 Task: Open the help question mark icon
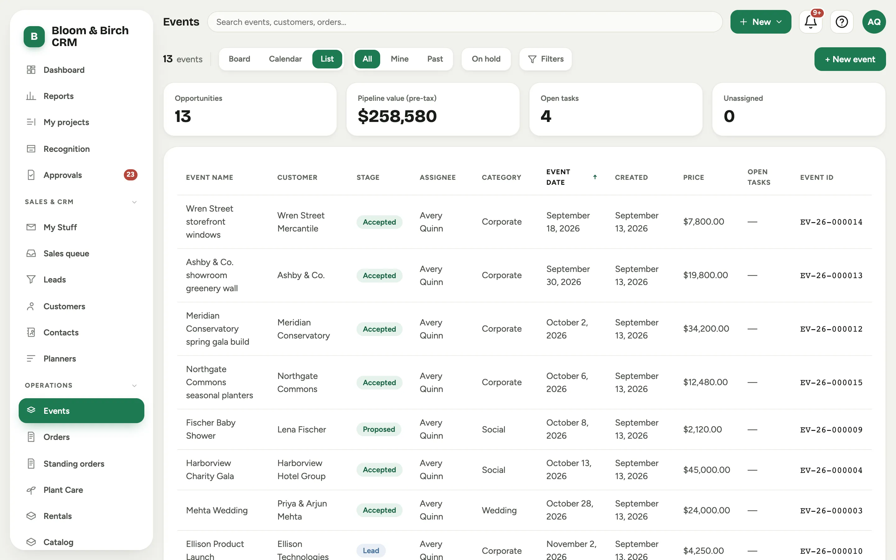(842, 22)
